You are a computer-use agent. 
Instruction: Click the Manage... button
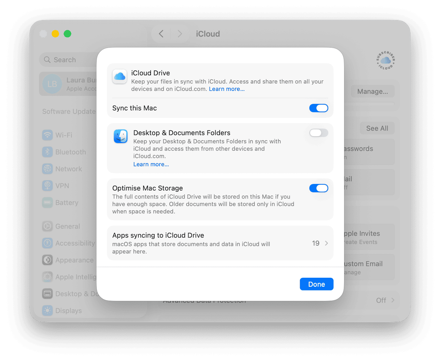[x=373, y=92]
